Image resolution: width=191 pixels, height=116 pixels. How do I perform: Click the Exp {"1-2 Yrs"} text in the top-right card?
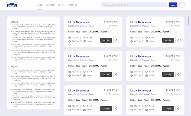173,22
